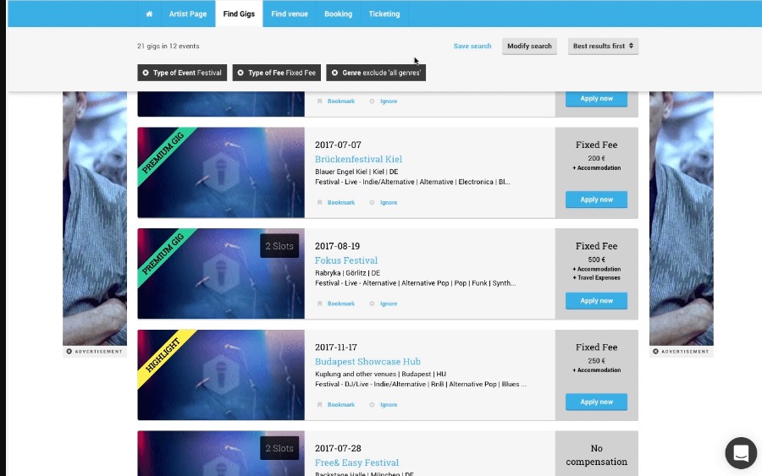Click the date 2017-11-17
Image resolution: width=762 pixels, height=476 pixels.
click(x=336, y=347)
